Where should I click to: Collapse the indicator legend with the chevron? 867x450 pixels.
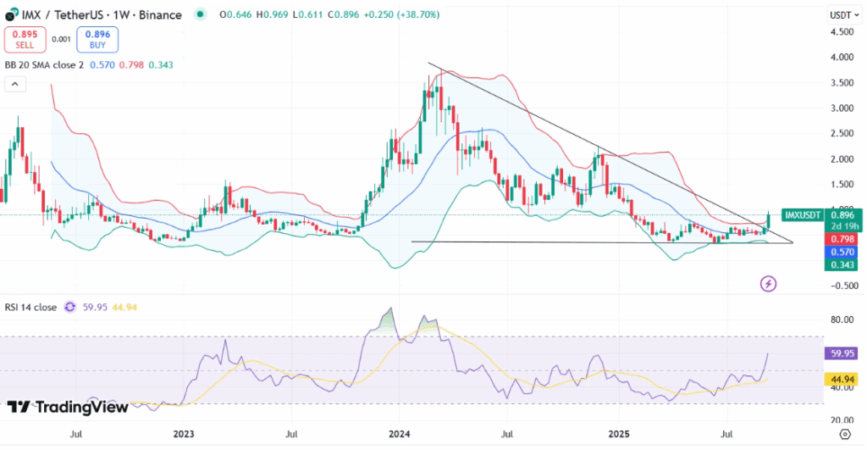(15, 84)
